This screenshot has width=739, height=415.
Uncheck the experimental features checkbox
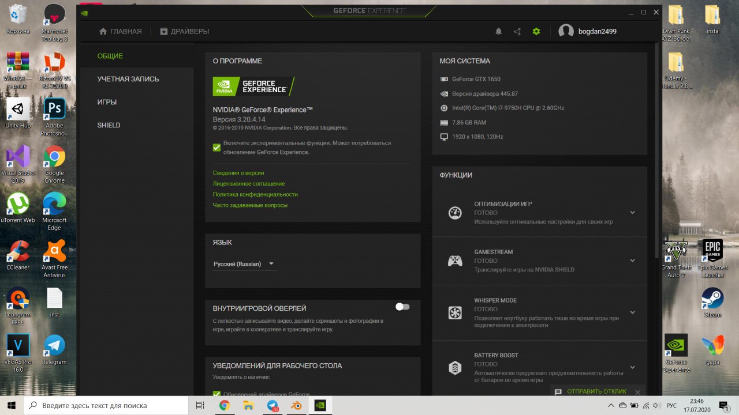click(217, 148)
